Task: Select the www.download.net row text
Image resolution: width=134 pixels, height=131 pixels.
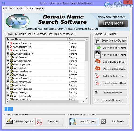Action: (x=23, y=71)
